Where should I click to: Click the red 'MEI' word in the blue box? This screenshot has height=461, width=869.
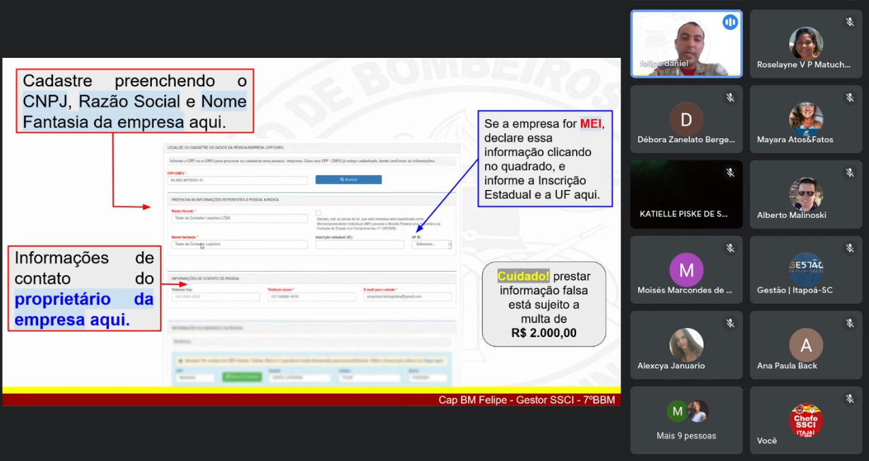pyautogui.click(x=591, y=124)
